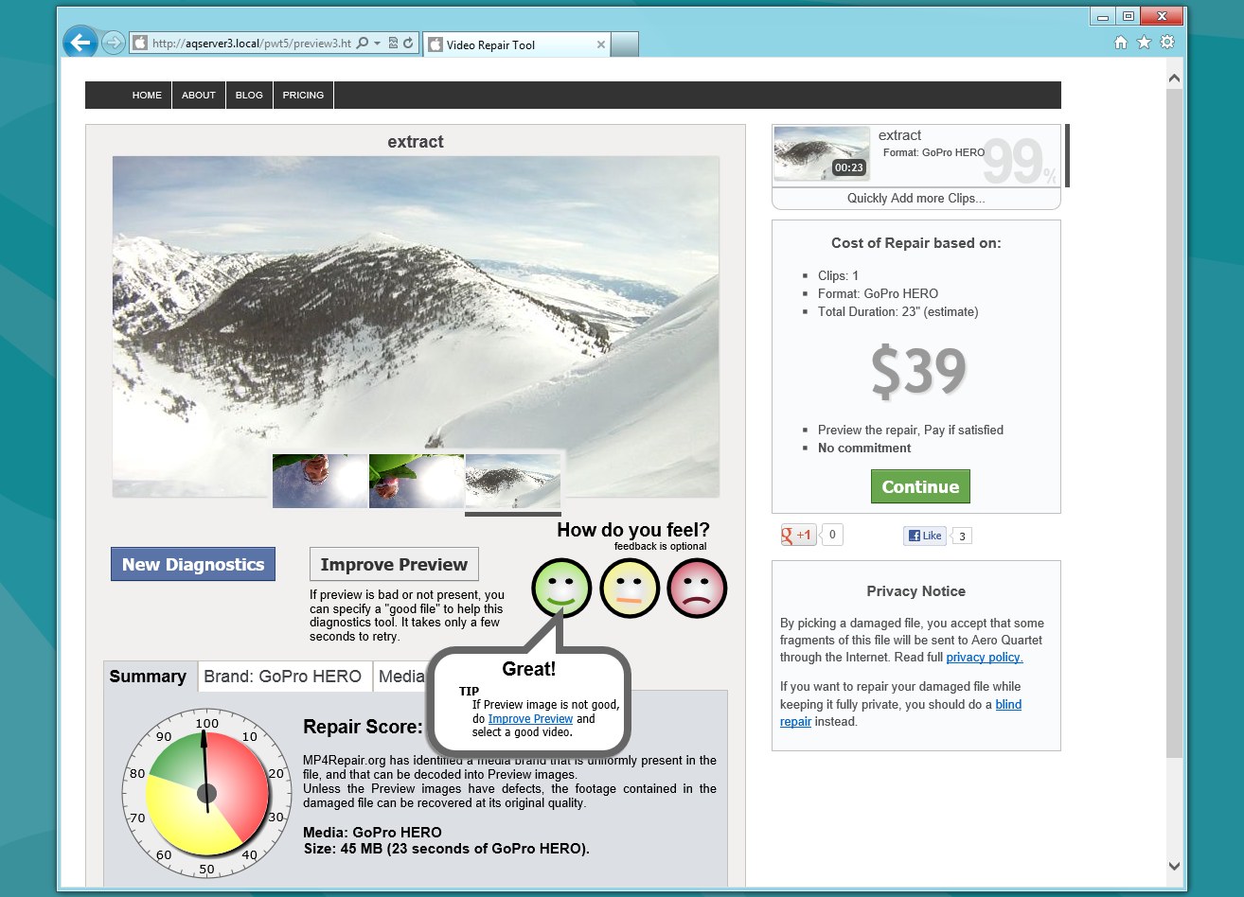Click the Google +1 count box showing 0
This screenshot has height=897, width=1244.
(831, 535)
